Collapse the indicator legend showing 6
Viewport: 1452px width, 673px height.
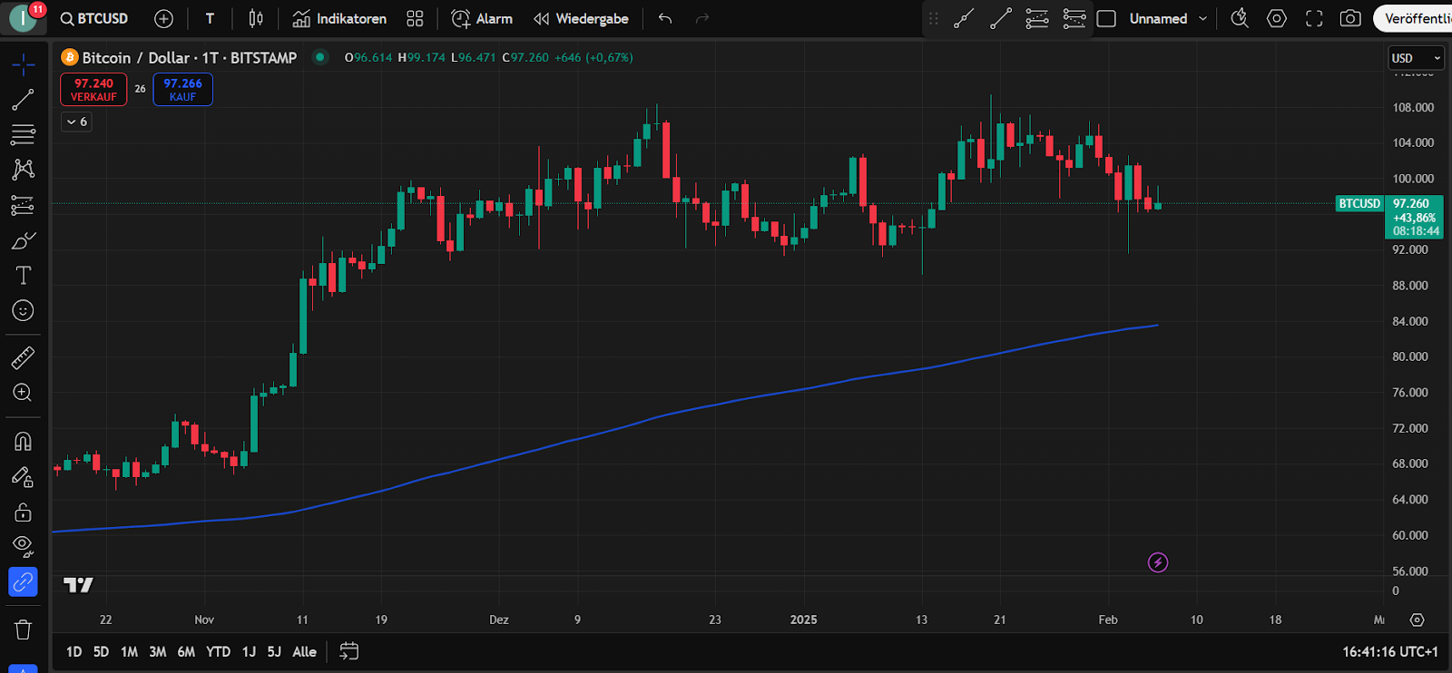point(76,122)
